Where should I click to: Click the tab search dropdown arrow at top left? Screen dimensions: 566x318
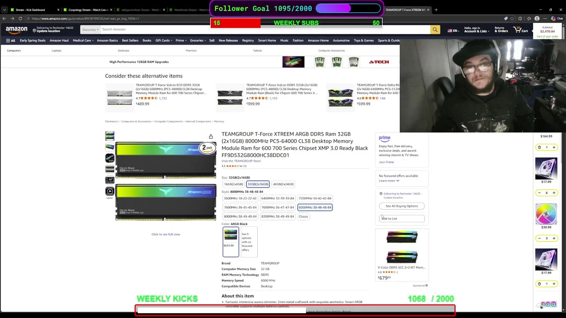[x=4, y=10]
